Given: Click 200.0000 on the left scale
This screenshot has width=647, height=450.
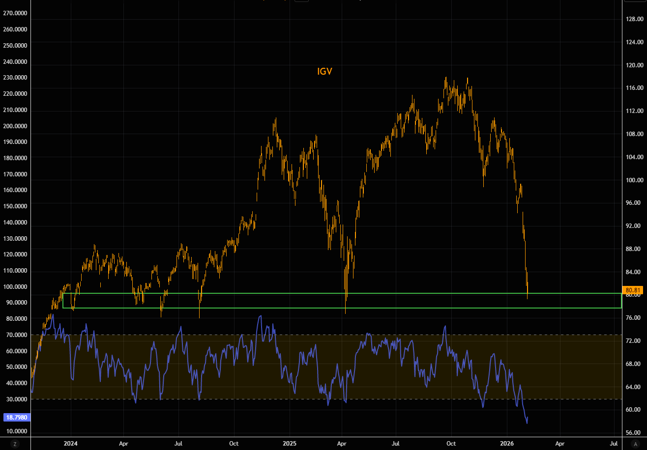Looking at the screenshot, I should coord(15,126).
